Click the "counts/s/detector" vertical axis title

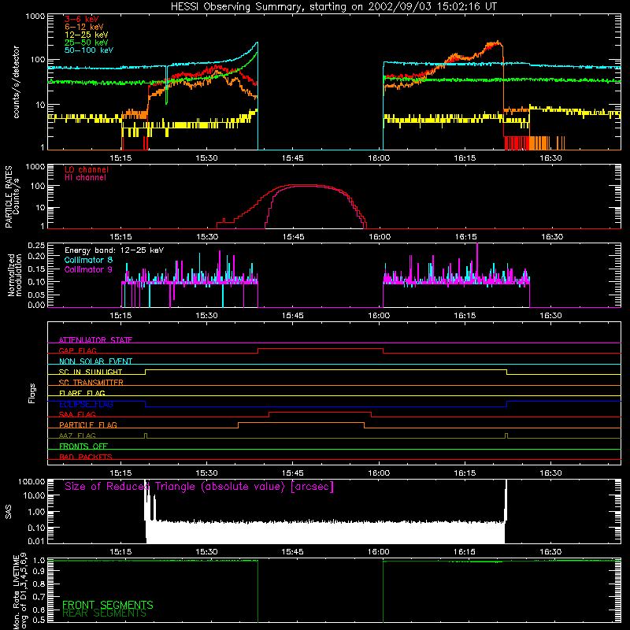tap(17, 82)
